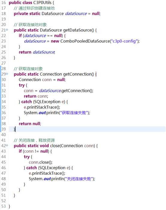Viewport: 166px width, 210px height.
Task: Click the string "获取连接失败"
Action: 74,113
